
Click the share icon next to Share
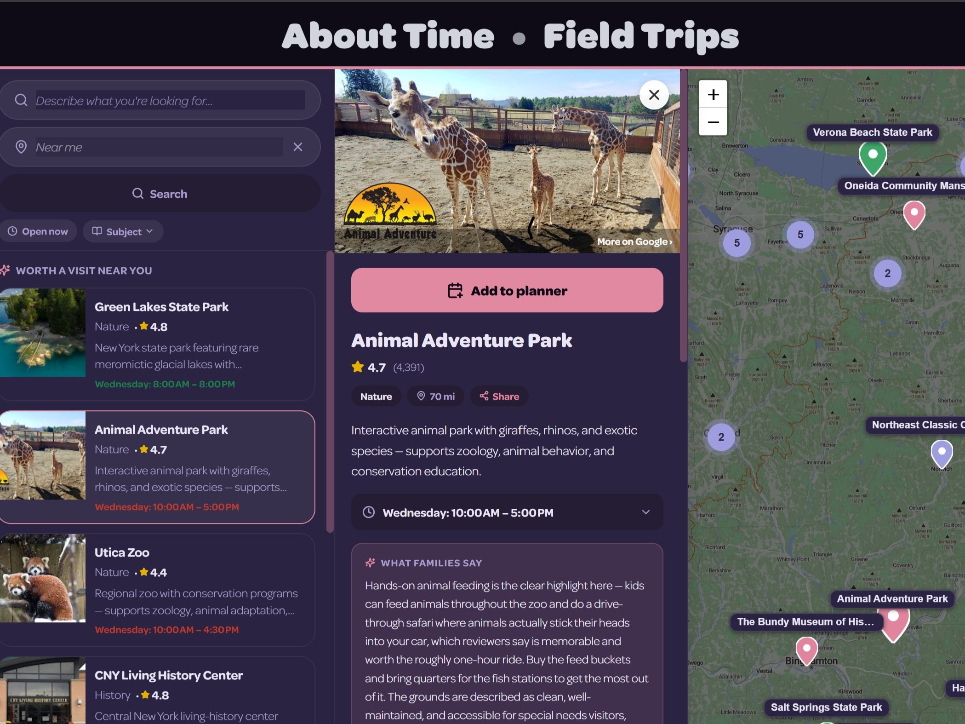pos(484,396)
